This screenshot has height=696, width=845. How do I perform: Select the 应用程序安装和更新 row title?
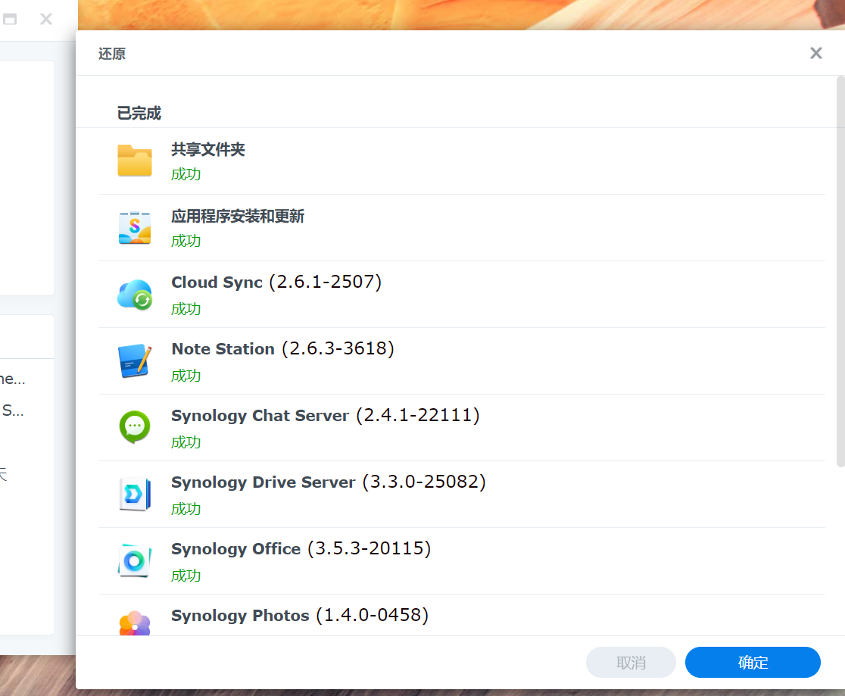point(238,216)
